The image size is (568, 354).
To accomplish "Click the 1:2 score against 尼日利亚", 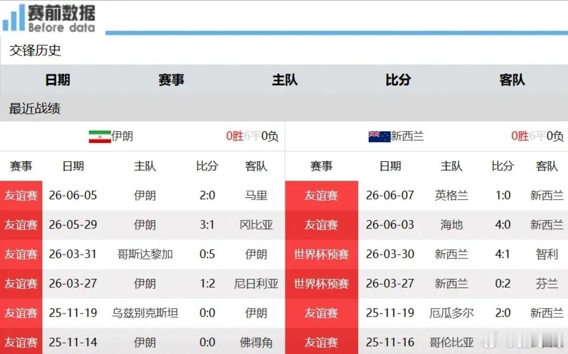I will (207, 283).
